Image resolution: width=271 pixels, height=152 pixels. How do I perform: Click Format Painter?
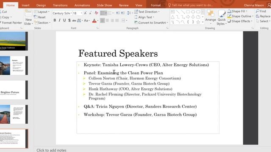click(11, 22)
